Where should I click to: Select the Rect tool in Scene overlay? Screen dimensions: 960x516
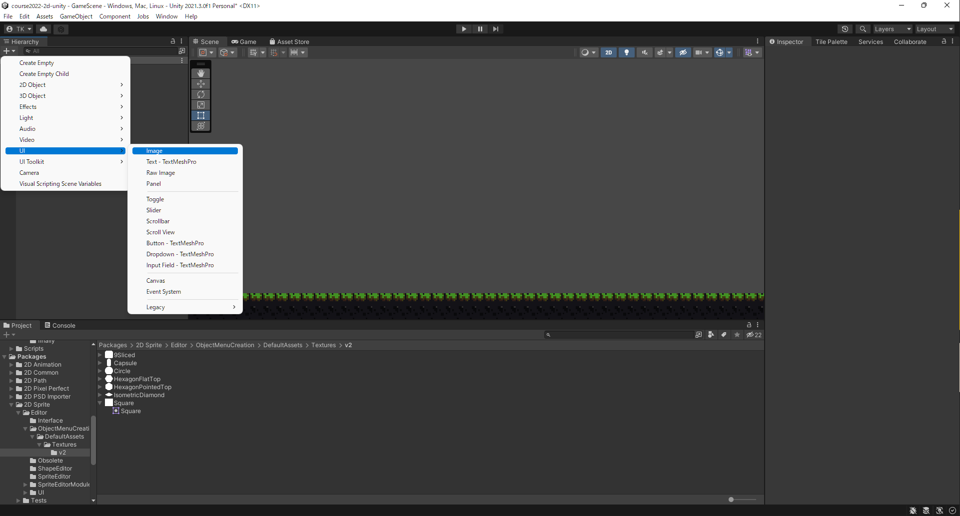tap(201, 115)
